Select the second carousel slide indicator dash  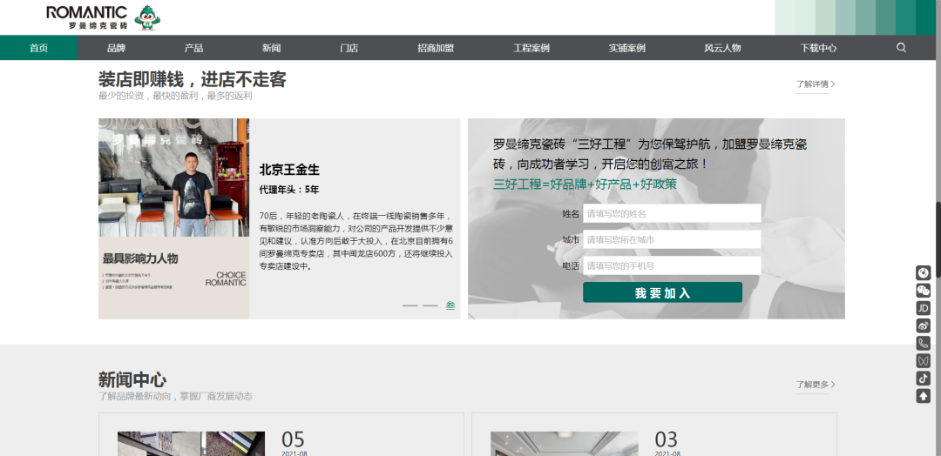430,305
